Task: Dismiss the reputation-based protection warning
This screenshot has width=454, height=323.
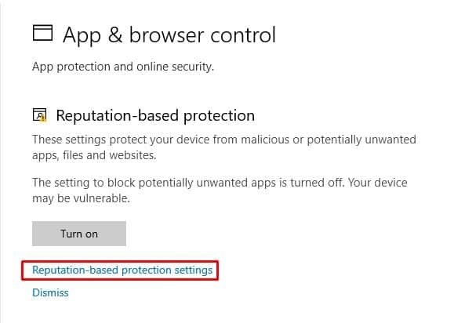Action: pyautogui.click(x=50, y=292)
